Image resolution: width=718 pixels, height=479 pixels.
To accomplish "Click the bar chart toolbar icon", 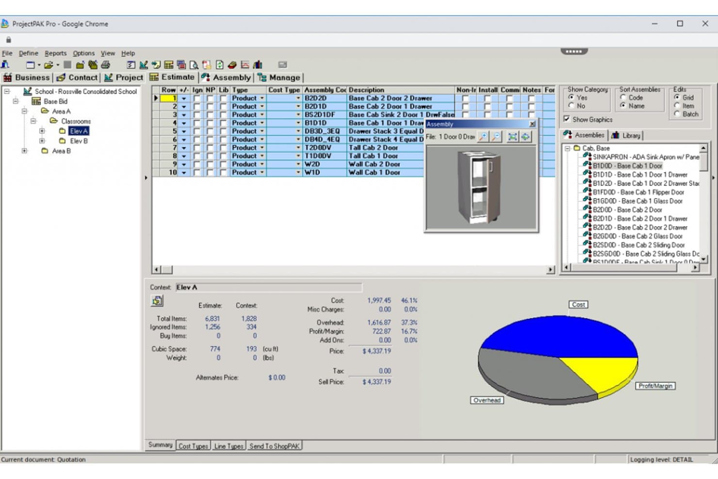I will click(258, 65).
